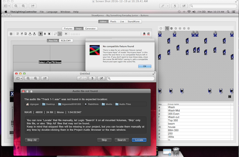Click the stacked fixtures icon with red underline
The height and width of the screenshot is (157, 239).
(149, 34)
